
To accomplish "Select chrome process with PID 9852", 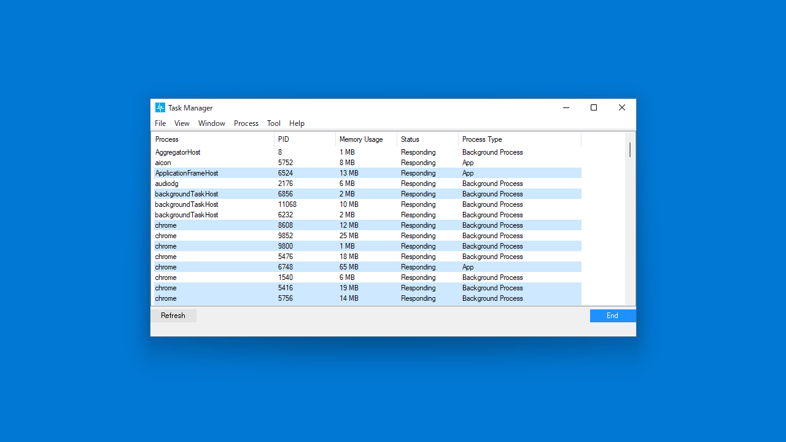I will (x=367, y=236).
